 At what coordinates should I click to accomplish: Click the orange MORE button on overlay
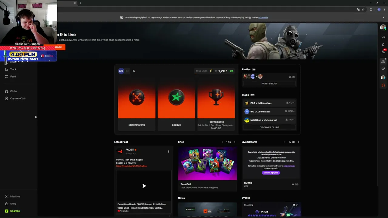coord(58,47)
